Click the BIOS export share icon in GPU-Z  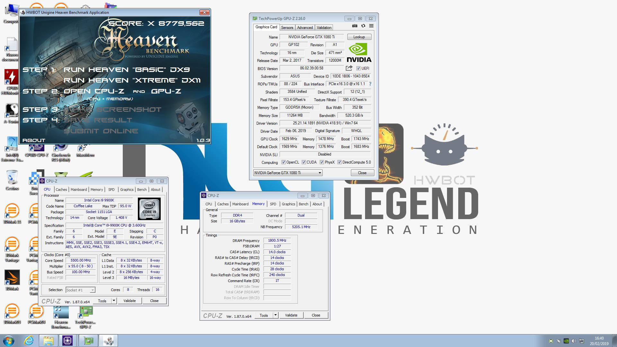coord(349,68)
